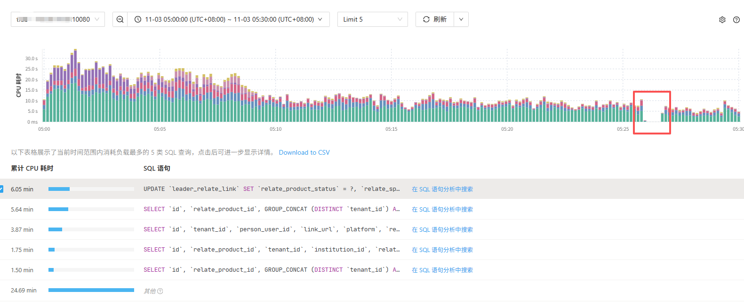Search the UPDATE statement in SQL 语句分析
Image resolution: width=744 pixels, height=307 pixels.
(442, 189)
